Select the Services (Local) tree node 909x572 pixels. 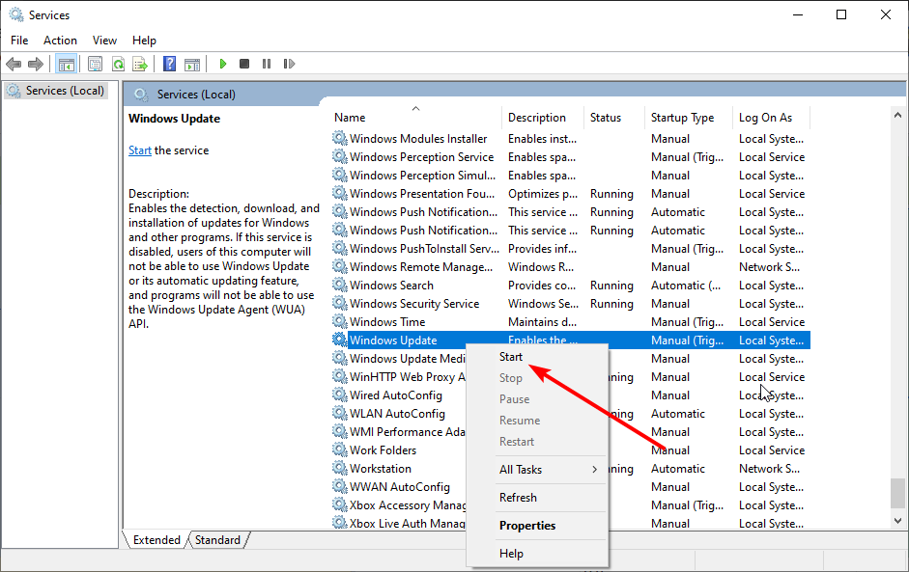tap(56, 91)
